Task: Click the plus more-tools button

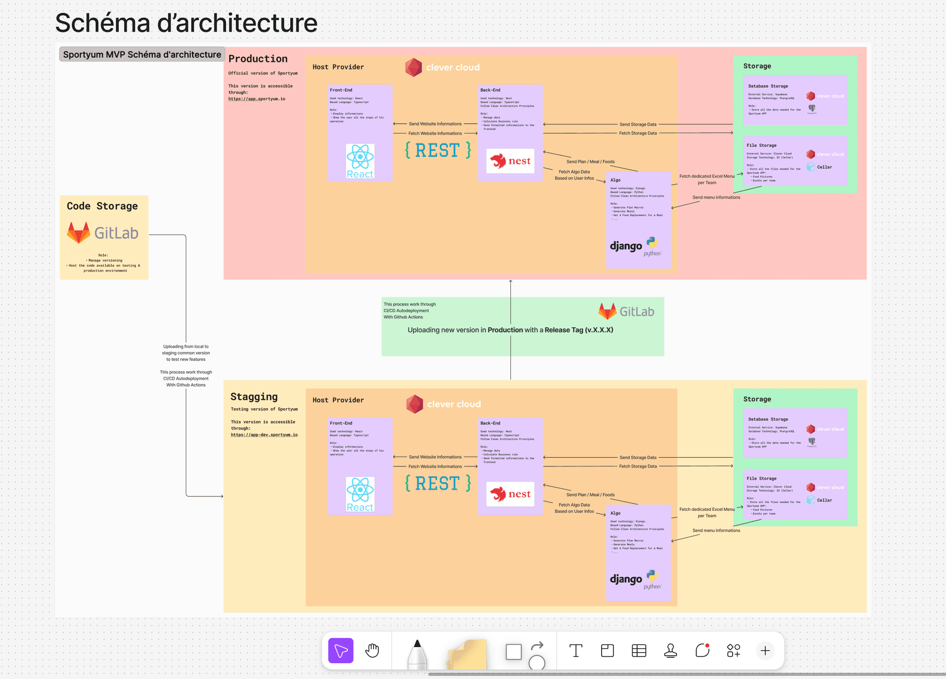Action: pyautogui.click(x=765, y=650)
